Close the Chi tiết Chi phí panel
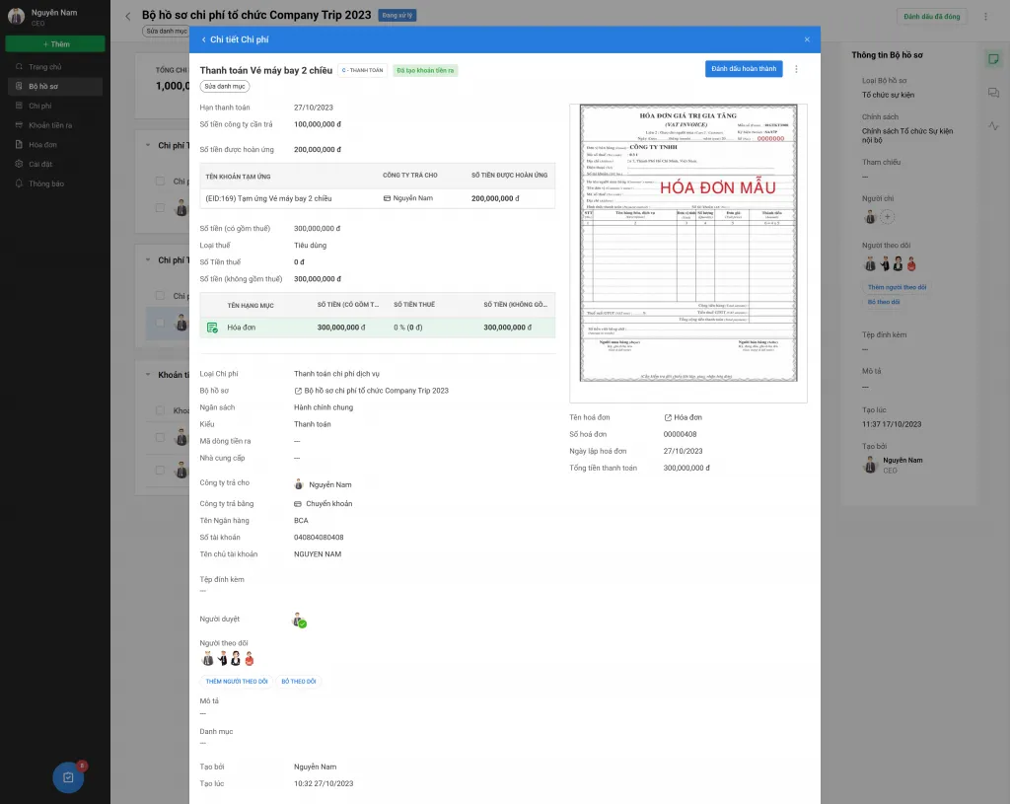 (807, 39)
